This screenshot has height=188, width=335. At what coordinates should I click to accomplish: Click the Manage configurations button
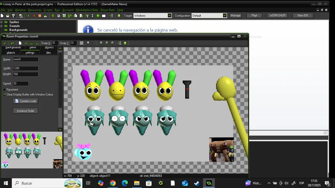tap(236, 16)
